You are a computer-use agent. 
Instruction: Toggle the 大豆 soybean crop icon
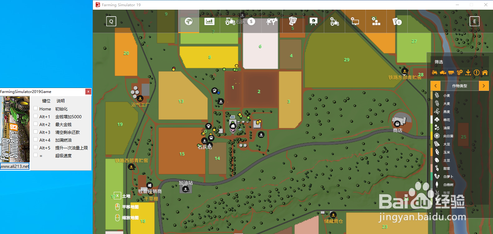(x=437, y=144)
